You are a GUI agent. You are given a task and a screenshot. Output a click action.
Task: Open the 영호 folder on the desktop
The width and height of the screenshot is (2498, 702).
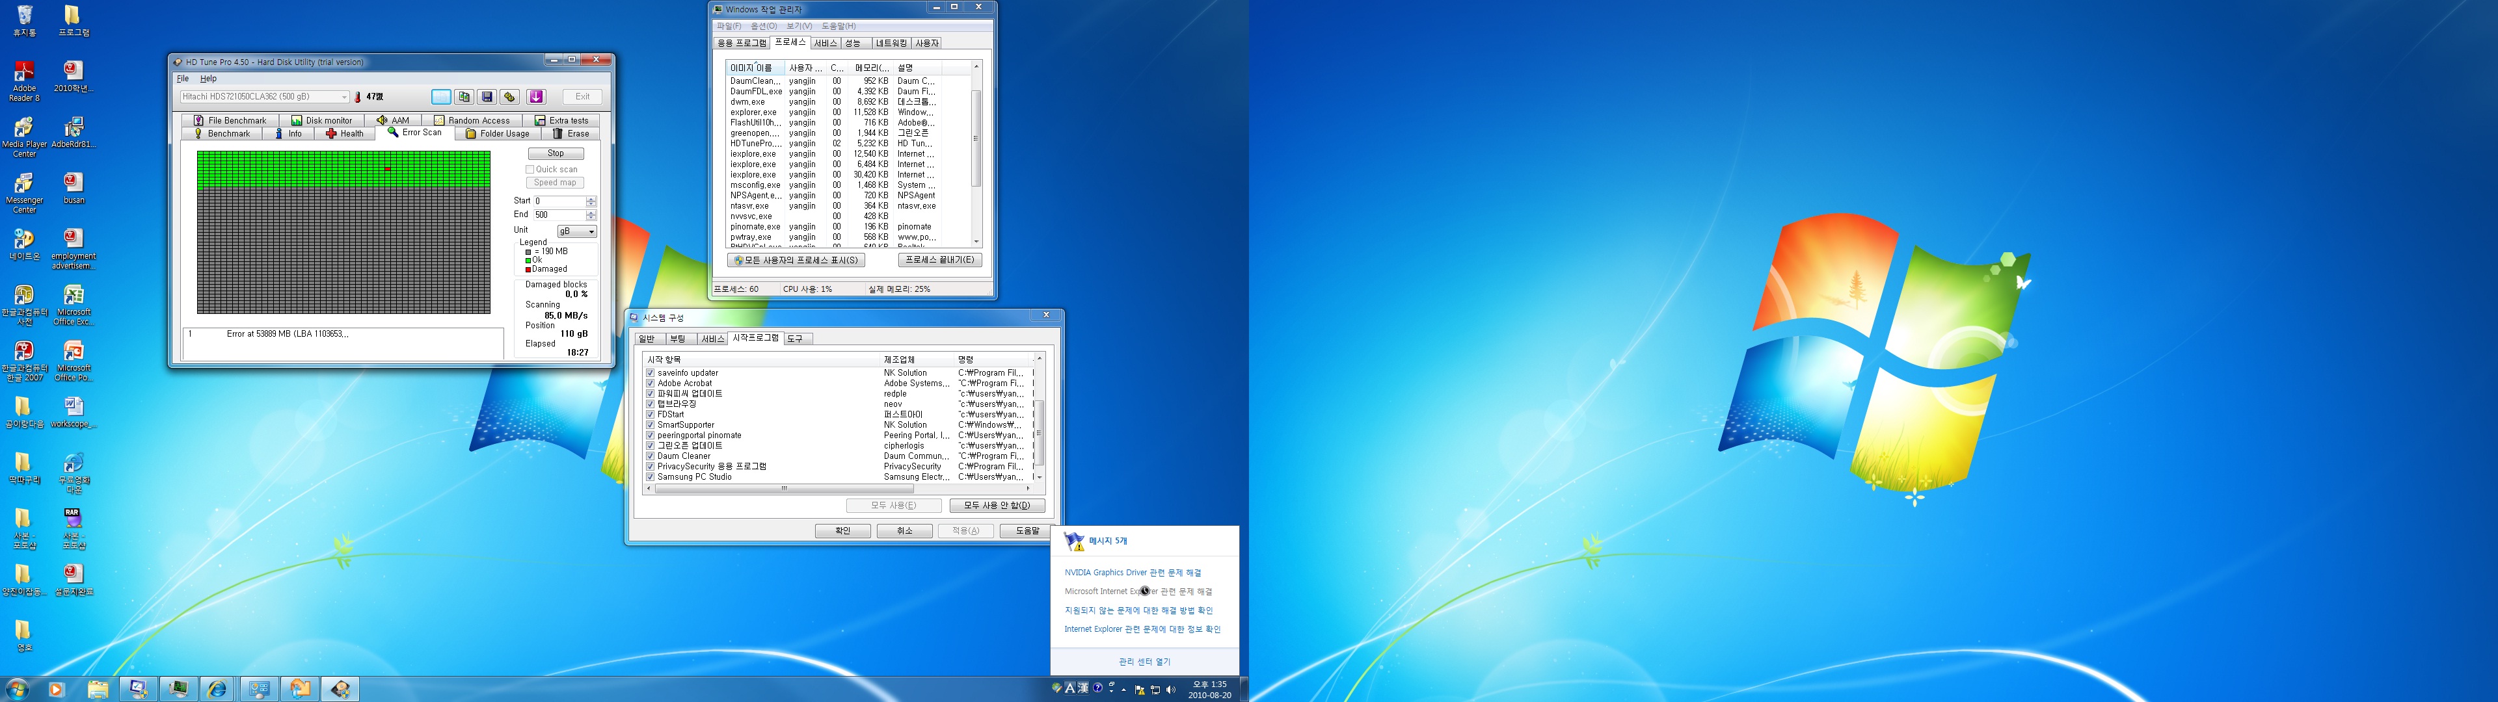coord(24,636)
